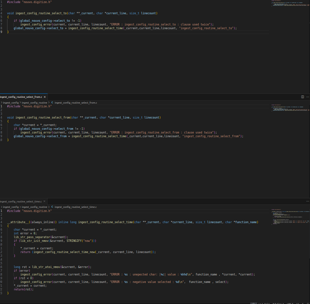
Task: Click lib_str_pass_separator(&current) call
Action: [x=41, y=237]
